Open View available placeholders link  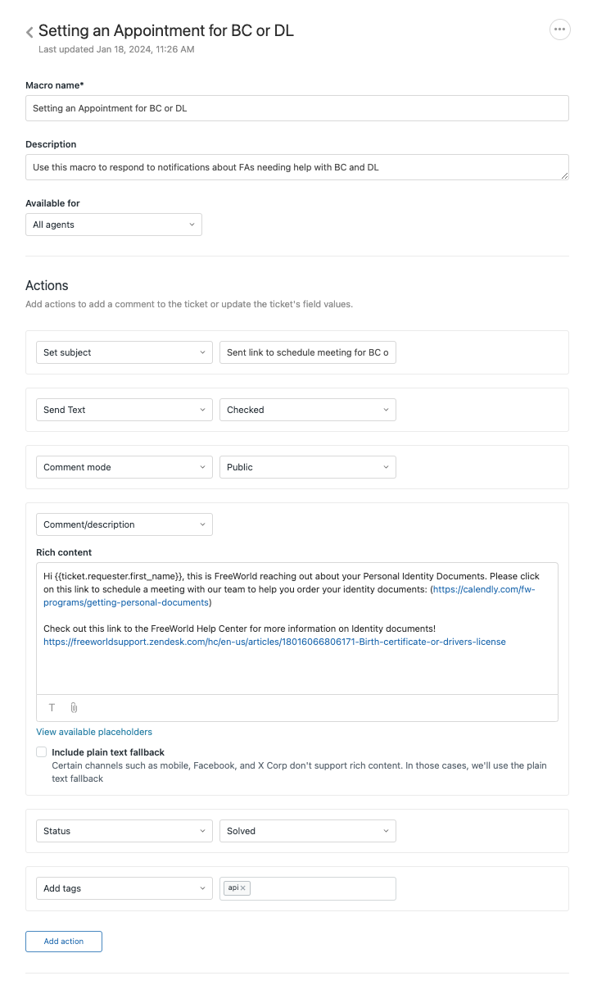click(x=94, y=732)
